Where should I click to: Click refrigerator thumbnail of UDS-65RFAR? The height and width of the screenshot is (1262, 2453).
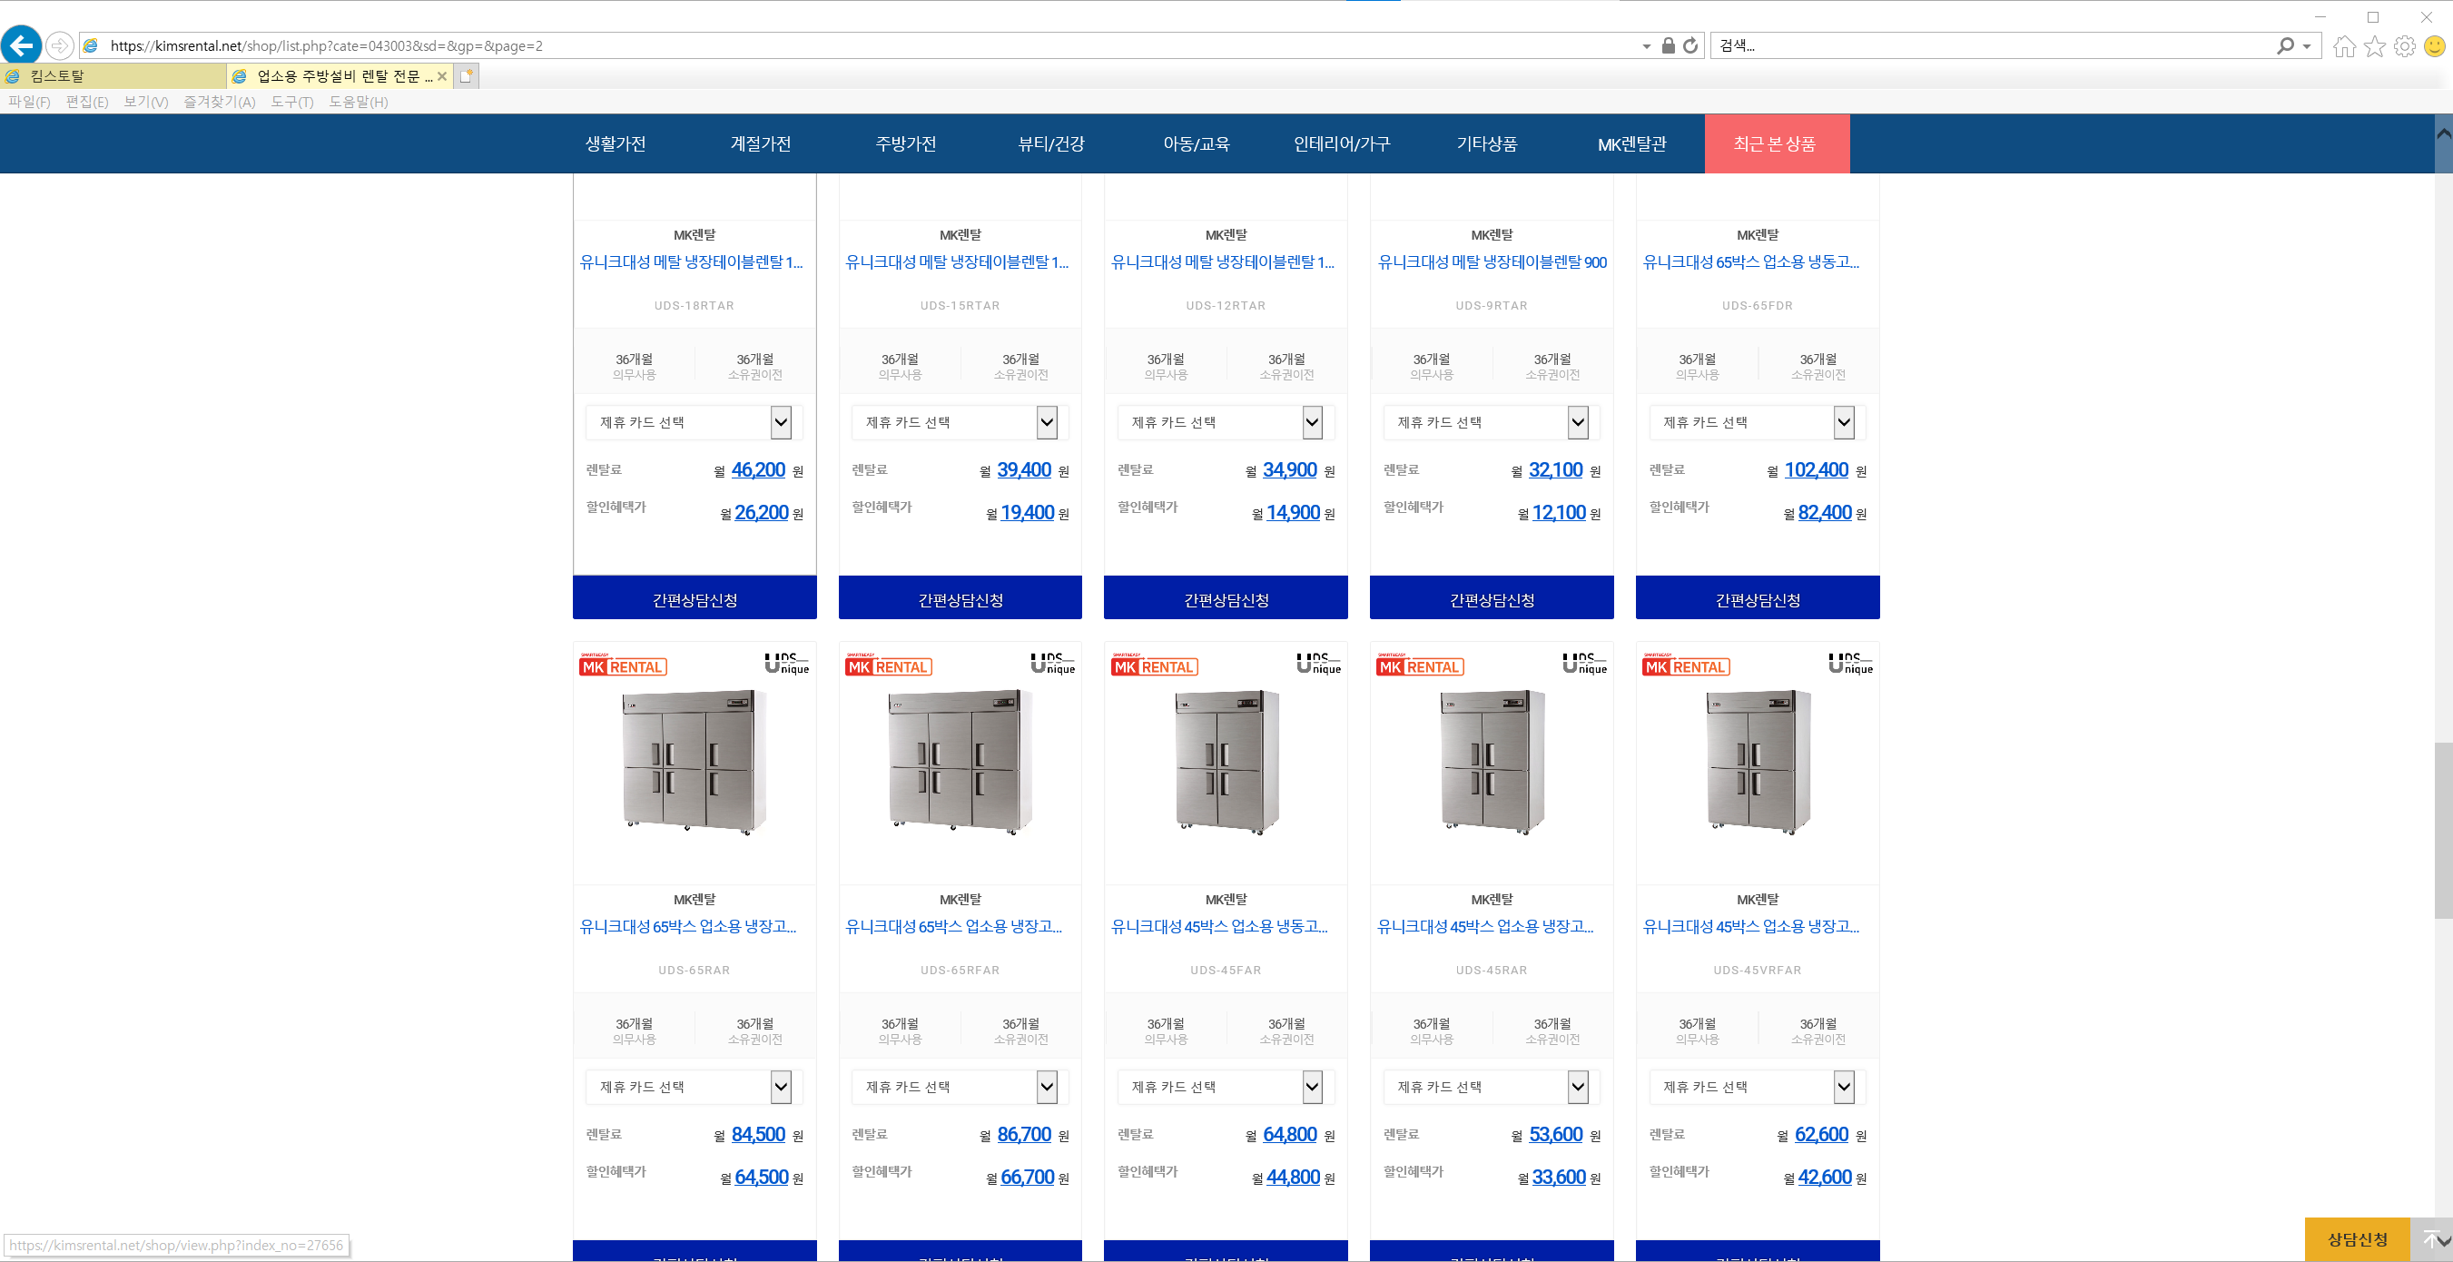point(960,763)
